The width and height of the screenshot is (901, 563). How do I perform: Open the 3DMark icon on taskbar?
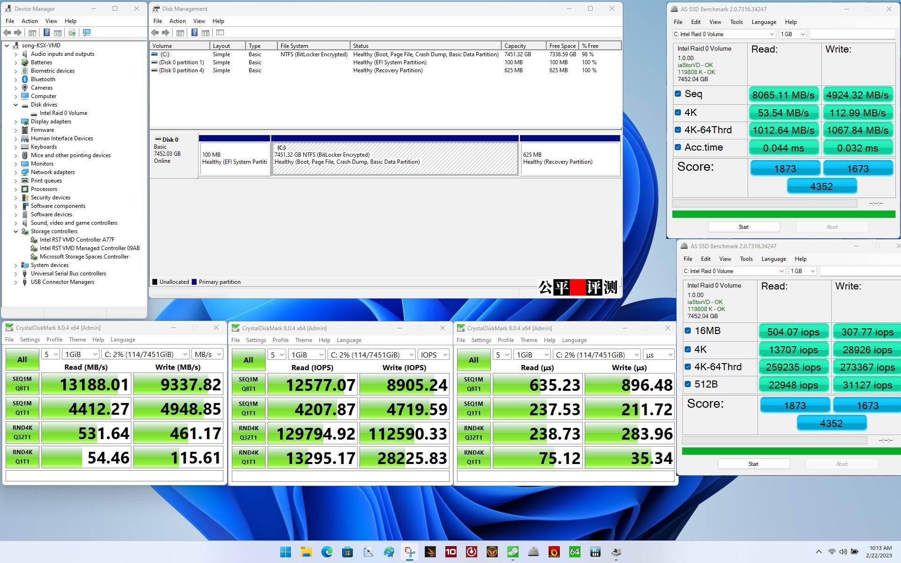tap(430, 552)
